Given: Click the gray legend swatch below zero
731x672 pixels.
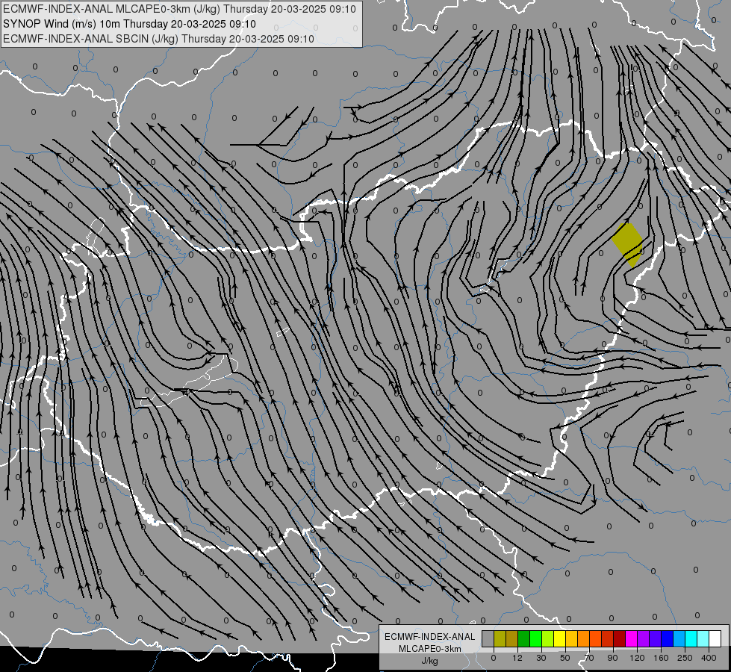Looking at the screenshot, I should [488, 638].
